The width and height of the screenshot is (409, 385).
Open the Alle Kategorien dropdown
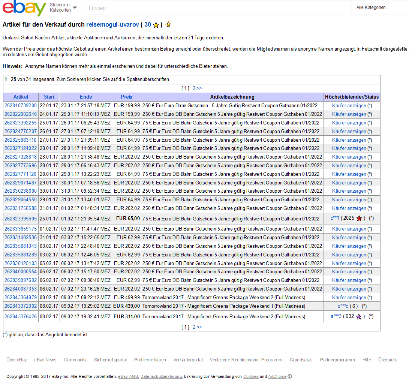pyautogui.click(x=379, y=7)
